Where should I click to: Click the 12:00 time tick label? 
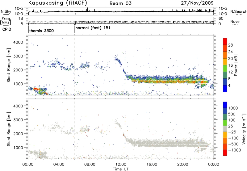121,165
